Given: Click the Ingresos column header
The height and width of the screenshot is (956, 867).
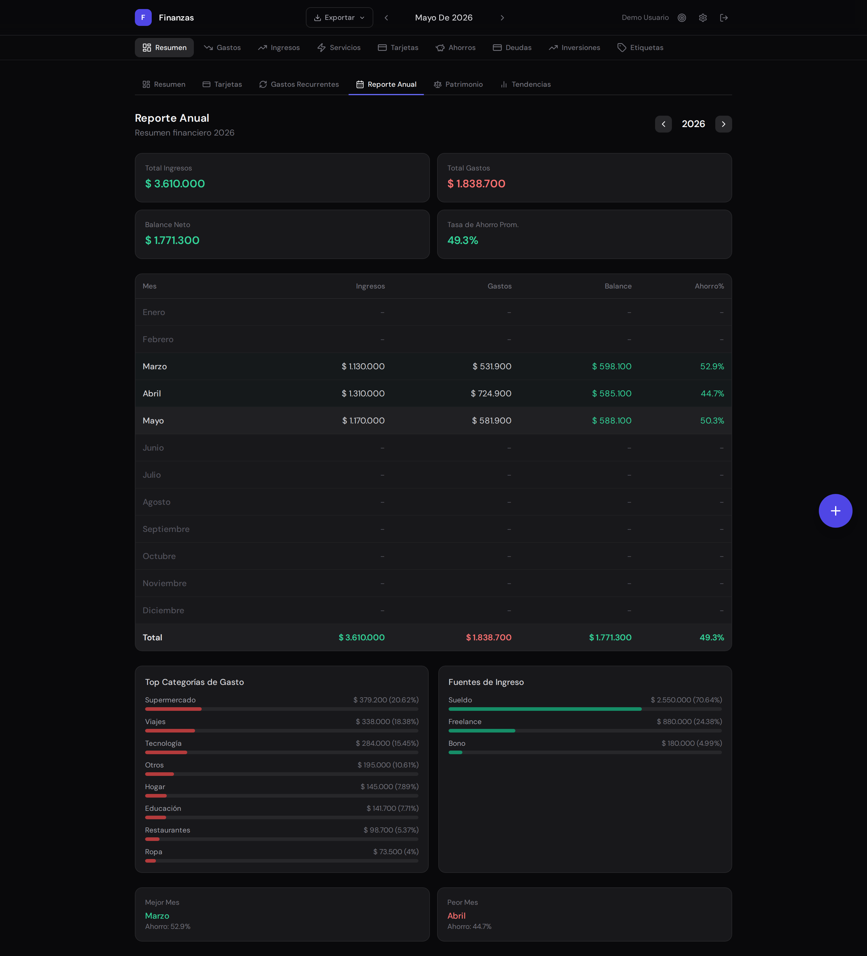Looking at the screenshot, I should pos(370,286).
